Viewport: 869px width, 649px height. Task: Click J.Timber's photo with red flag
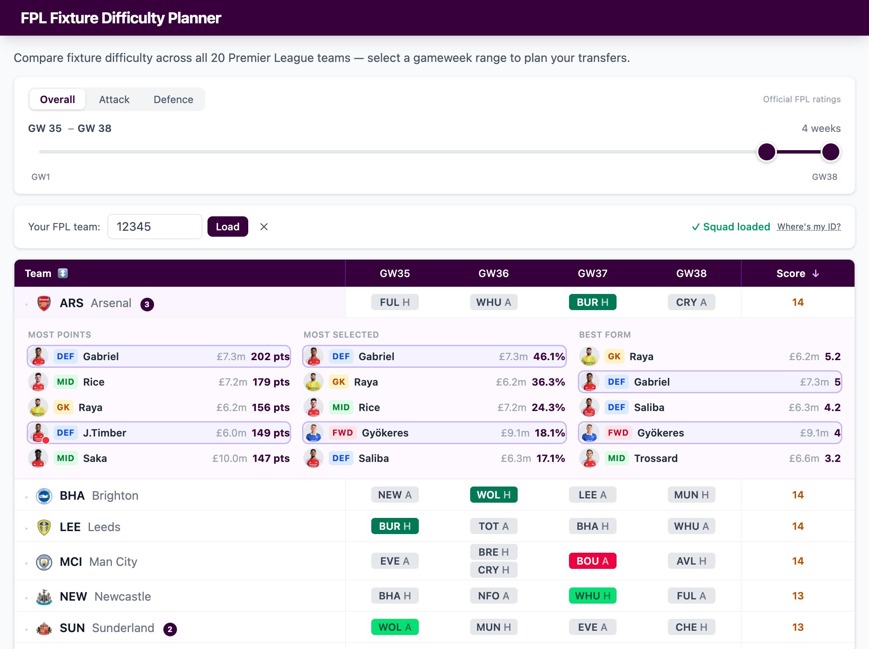[38, 433]
